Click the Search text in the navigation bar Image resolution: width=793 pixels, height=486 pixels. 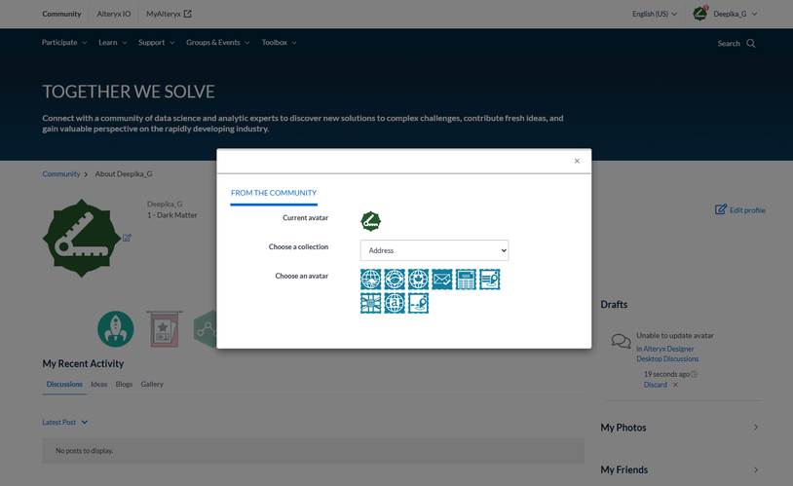(x=729, y=44)
